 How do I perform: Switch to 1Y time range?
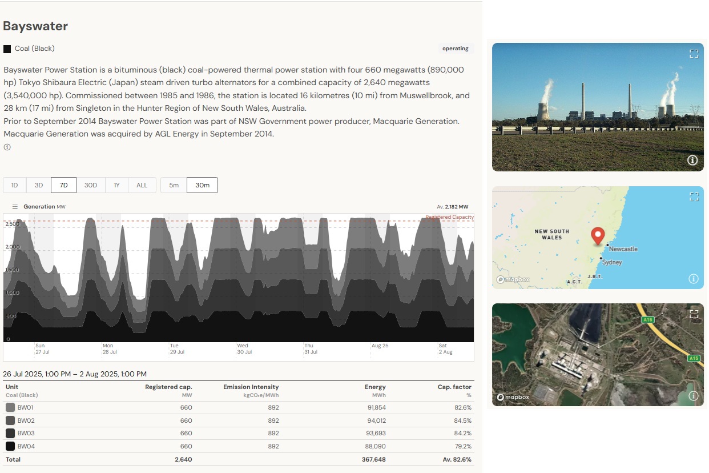pos(116,185)
